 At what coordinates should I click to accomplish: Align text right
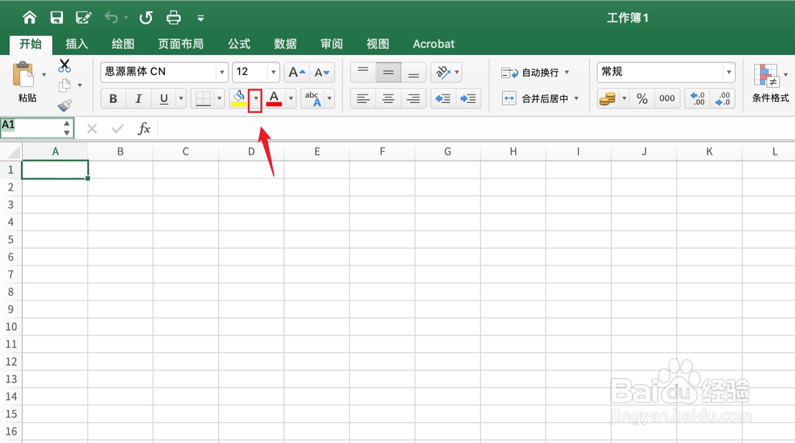point(414,99)
